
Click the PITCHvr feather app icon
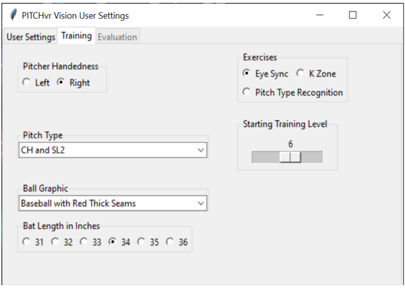(x=12, y=15)
